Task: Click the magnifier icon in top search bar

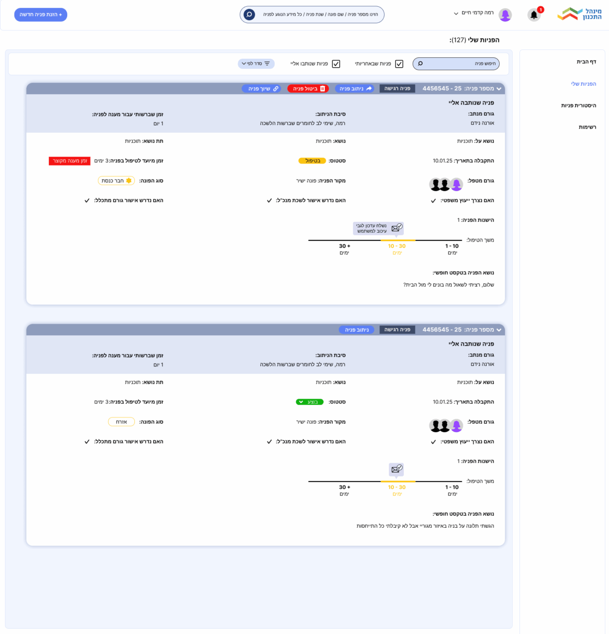Action: pyautogui.click(x=249, y=15)
